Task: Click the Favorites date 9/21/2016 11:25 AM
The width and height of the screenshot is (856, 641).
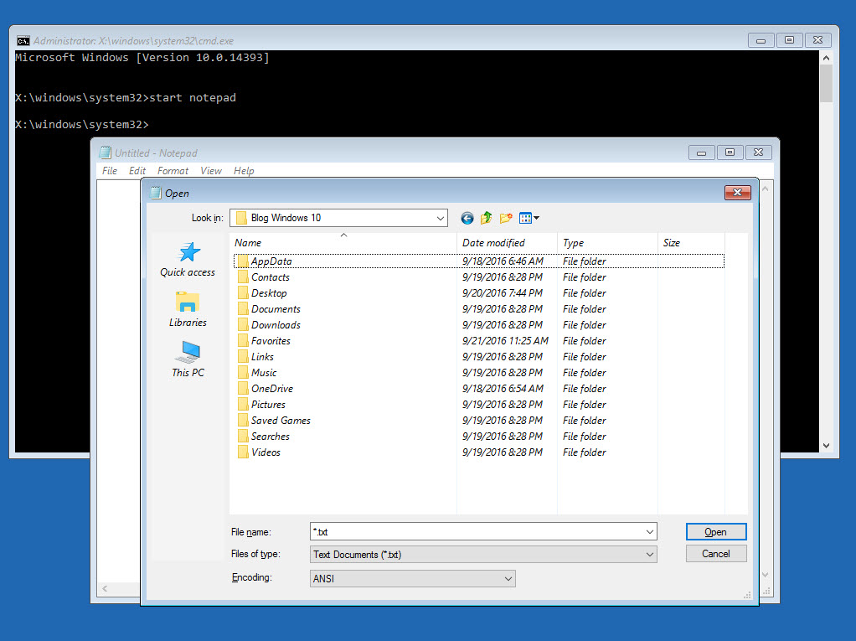Action: [x=505, y=341]
